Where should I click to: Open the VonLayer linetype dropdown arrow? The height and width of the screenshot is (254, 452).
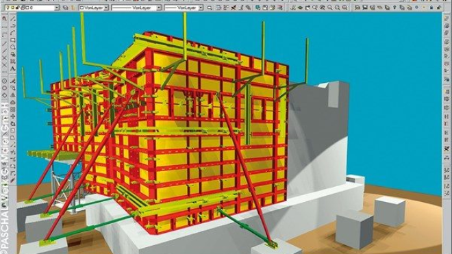coord(158,8)
